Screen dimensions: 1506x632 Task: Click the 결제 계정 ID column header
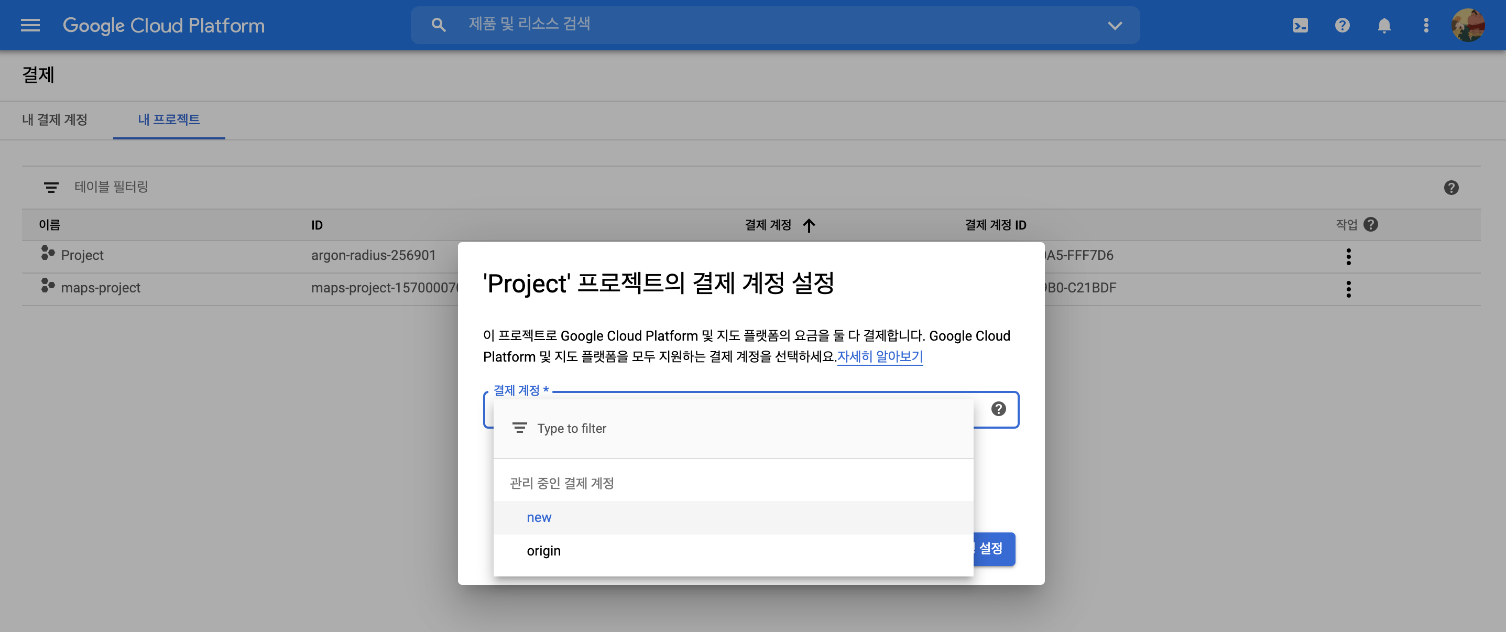point(996,225)
